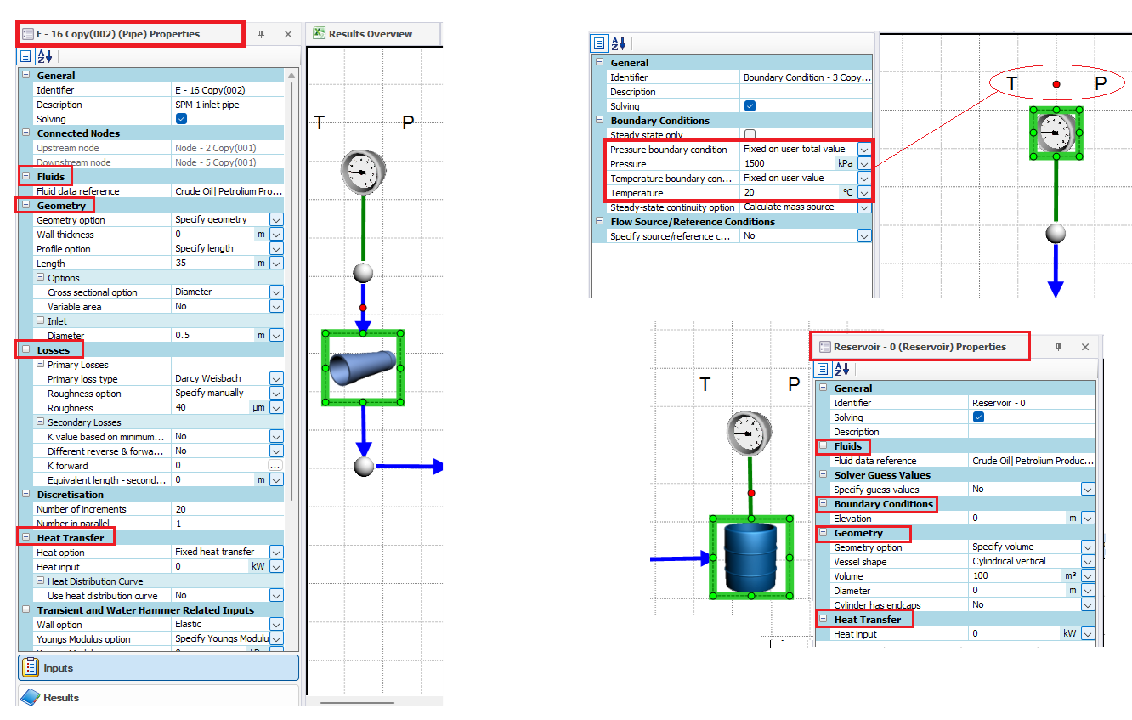Viewport: 1132px width, 720px height.
Task: Click the pressure gauge indicator on the network
Action: [x=363, y=170]
